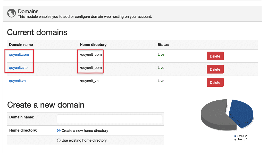Click the globe icon beside Domains heading
Image resolution: width=276 pixels, height=153 pixels.
[11, 13]
